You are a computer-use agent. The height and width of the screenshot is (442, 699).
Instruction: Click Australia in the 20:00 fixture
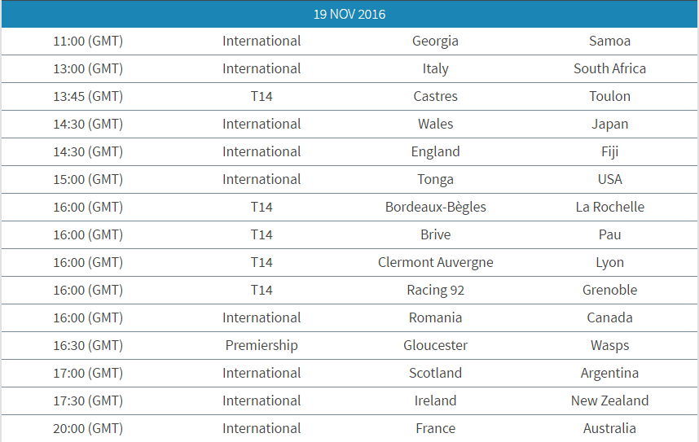(609, 428)
